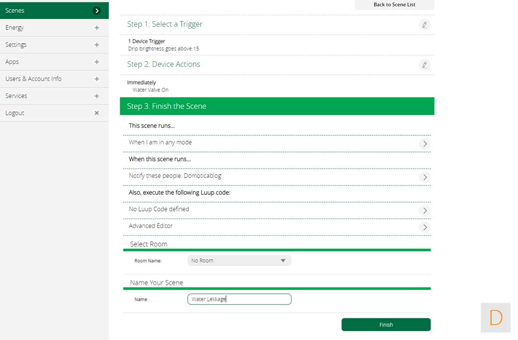Click the plus icon beside Apps

pyautogui.click(x=96, y=62)
